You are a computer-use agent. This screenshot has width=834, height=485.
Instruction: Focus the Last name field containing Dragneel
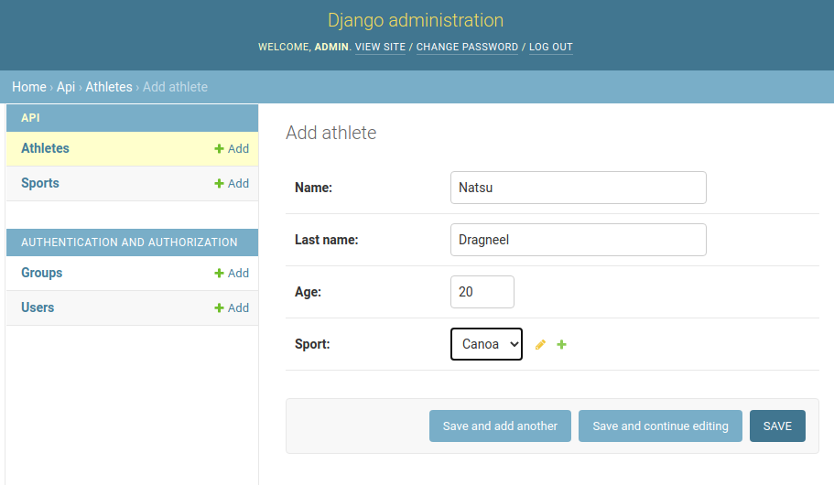click(x=579, y=240)
